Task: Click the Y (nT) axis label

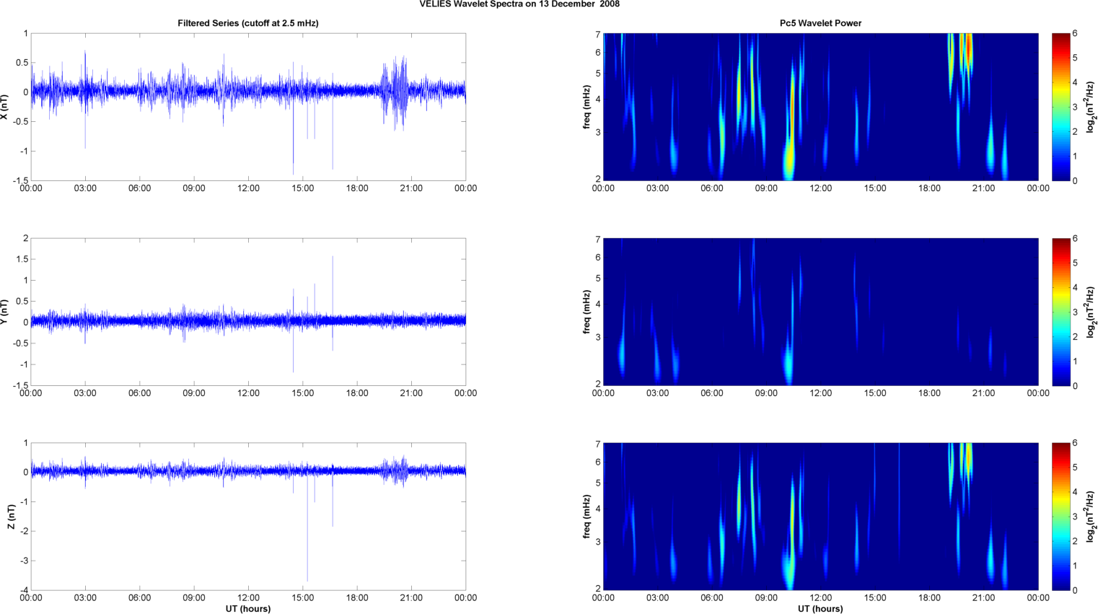Action: [5, 312]
